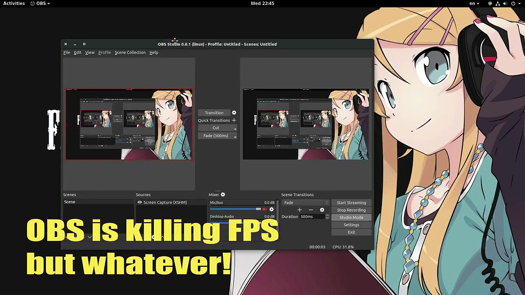Screen dimensions: 525x295
Task: Click the Transition button
Action: pyautogui.click(x=214, y=113)
